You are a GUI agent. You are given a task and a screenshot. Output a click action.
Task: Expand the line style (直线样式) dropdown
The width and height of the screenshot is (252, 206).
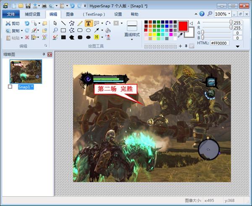(132, 39)
